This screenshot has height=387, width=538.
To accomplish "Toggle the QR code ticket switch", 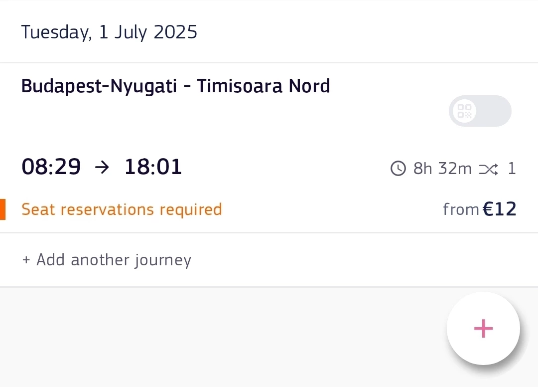I will point(480,111).
